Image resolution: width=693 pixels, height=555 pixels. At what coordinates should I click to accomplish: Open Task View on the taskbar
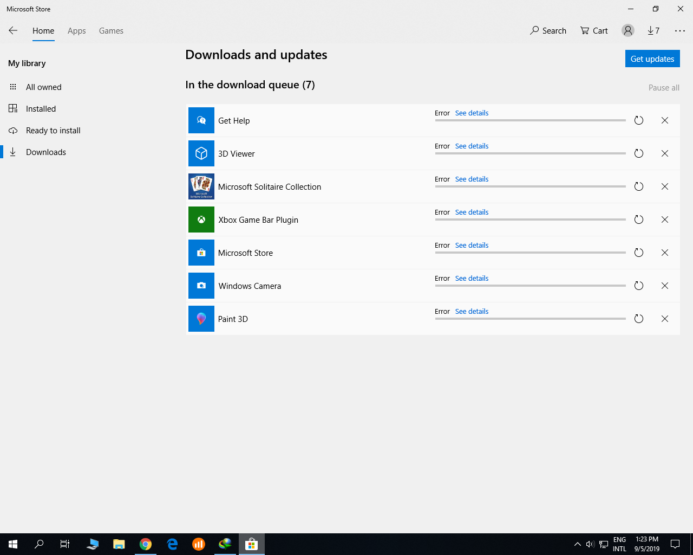click(65, 544)
